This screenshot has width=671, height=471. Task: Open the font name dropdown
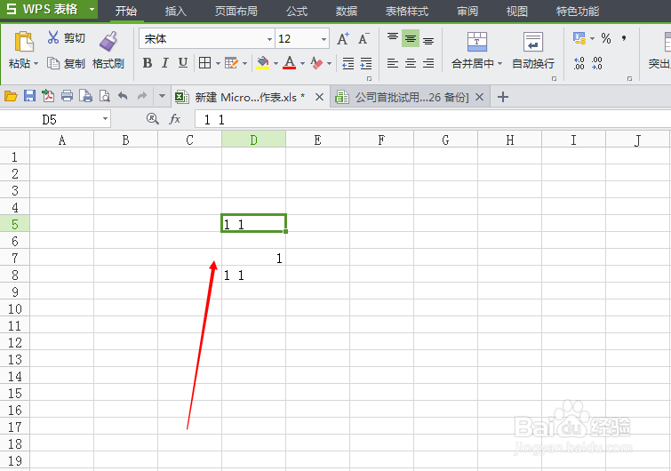269,39
